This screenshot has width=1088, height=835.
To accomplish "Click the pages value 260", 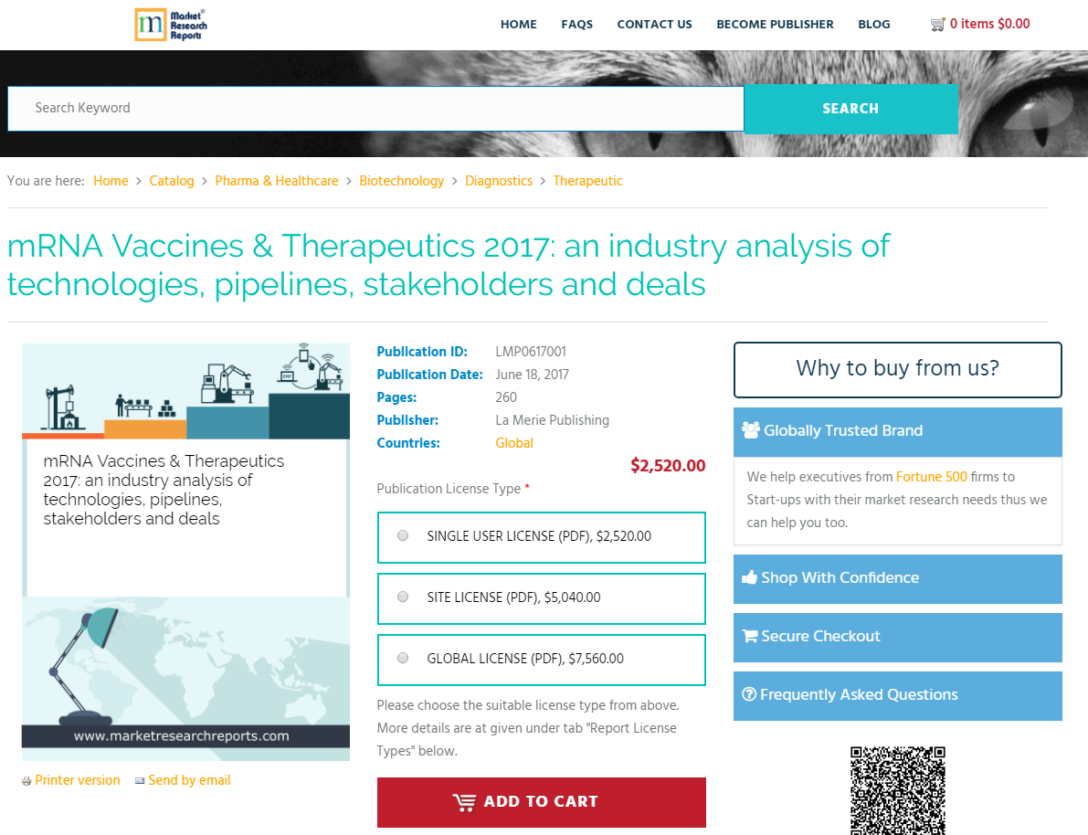I will click(506, 397).
